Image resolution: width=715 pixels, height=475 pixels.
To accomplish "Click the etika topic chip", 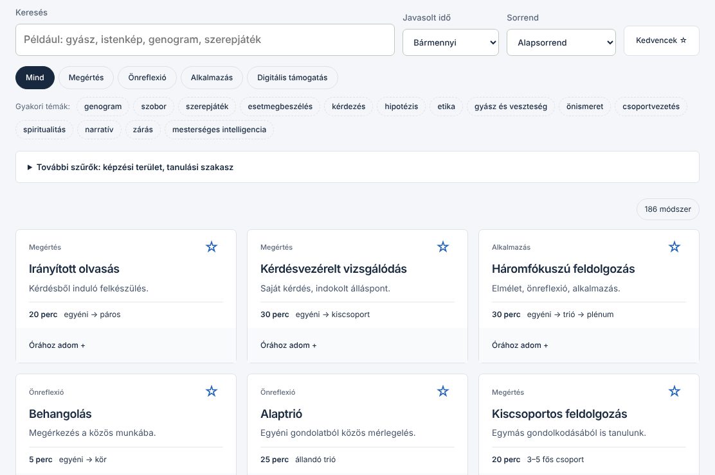I will pos(446,107).
